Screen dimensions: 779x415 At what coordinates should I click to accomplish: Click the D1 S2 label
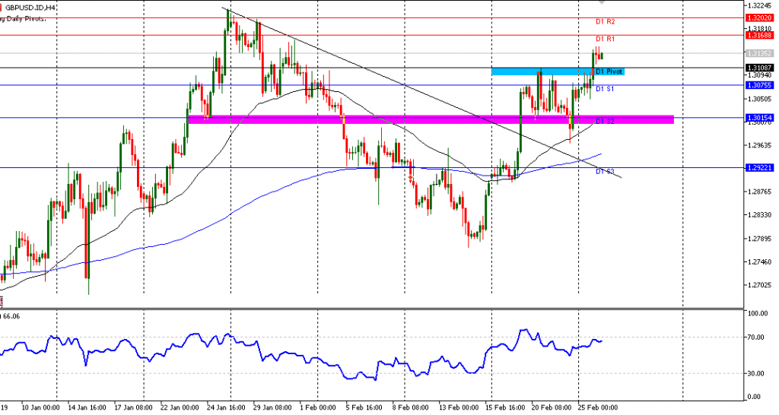(605, 122)
